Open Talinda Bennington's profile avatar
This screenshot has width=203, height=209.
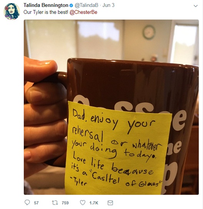point(12,12)
